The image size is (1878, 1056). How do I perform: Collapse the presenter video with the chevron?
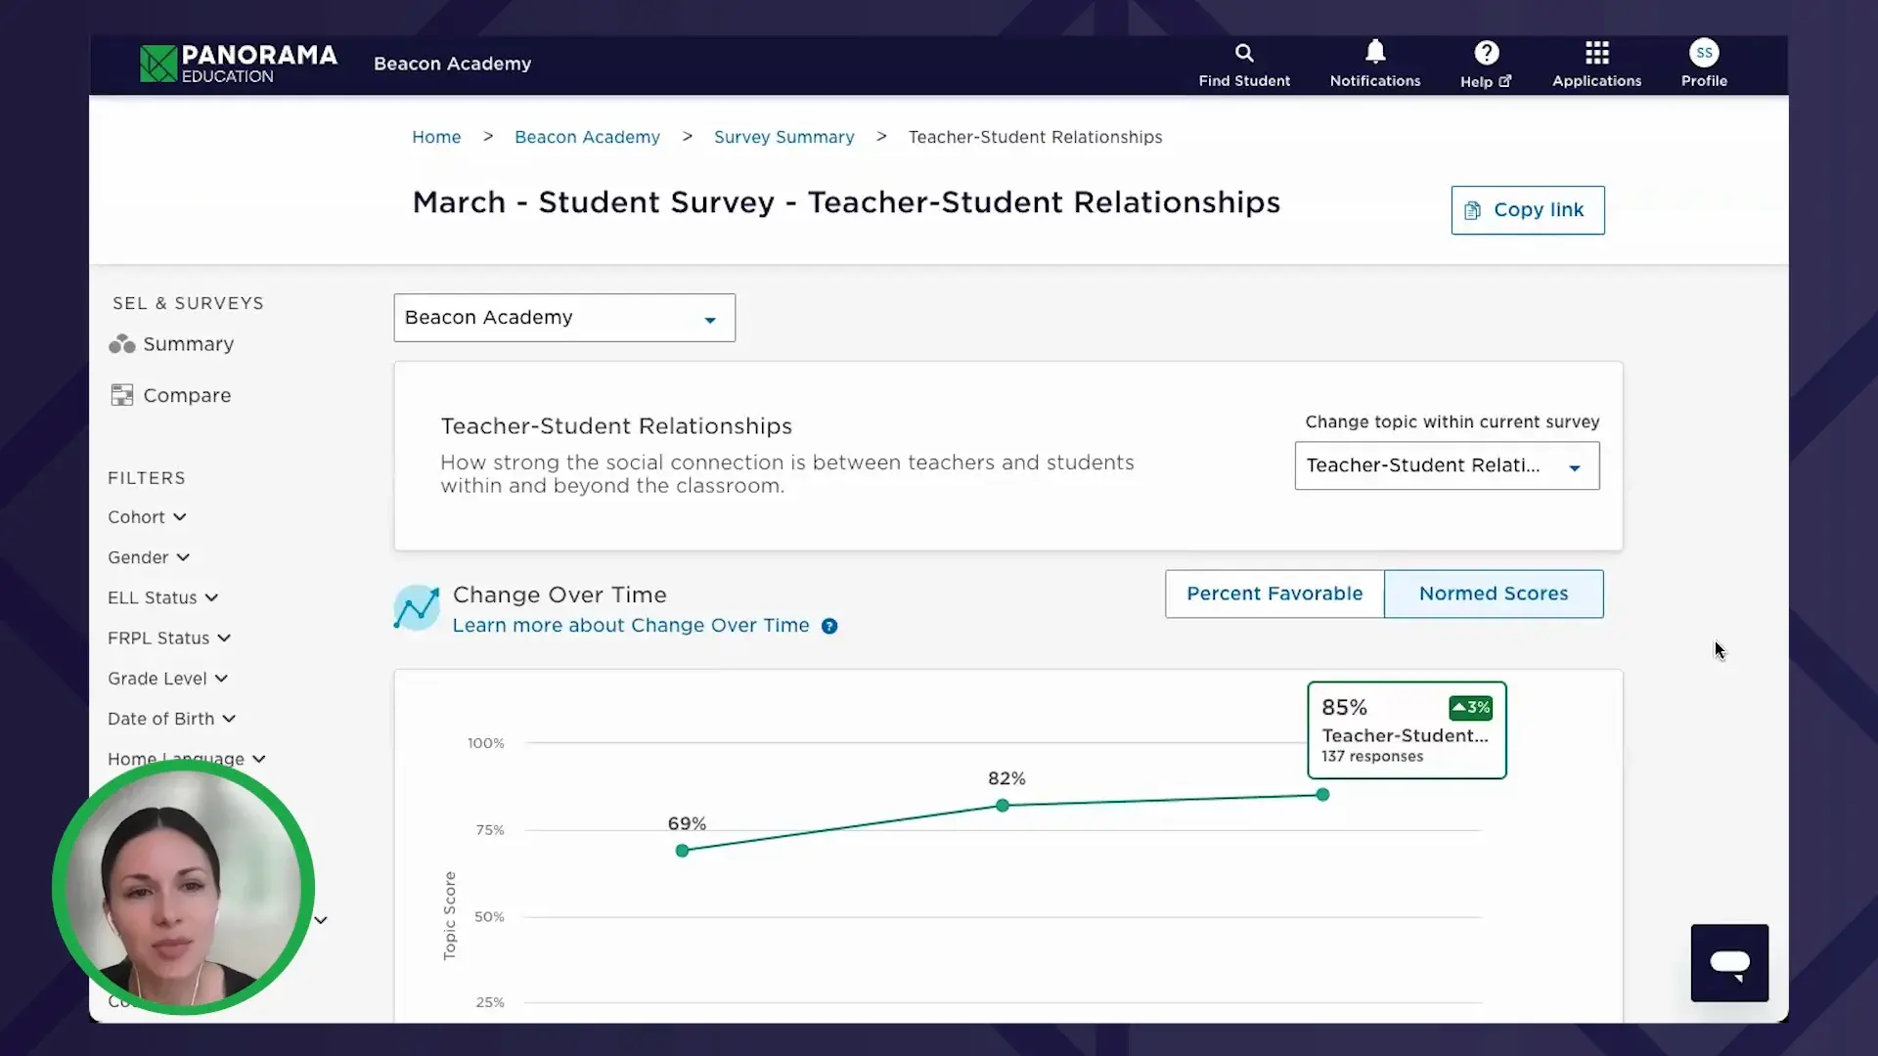[x=321, y=920]
